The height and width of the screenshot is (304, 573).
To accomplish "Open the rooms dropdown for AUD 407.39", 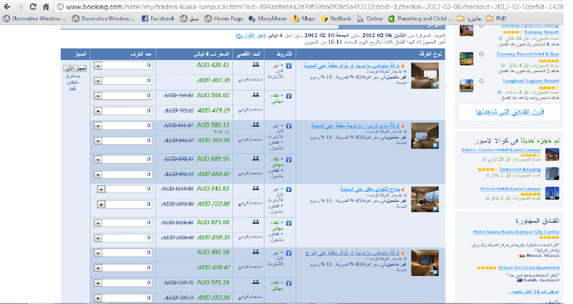I will pos(98,81).
